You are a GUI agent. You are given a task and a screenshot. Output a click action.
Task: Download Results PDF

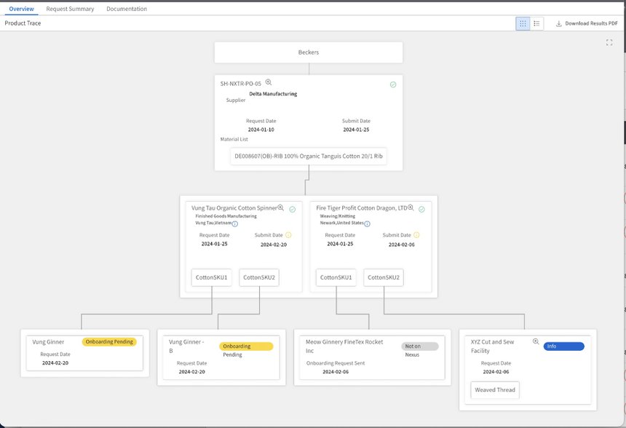pyautogui.click(x=587, y=23)
